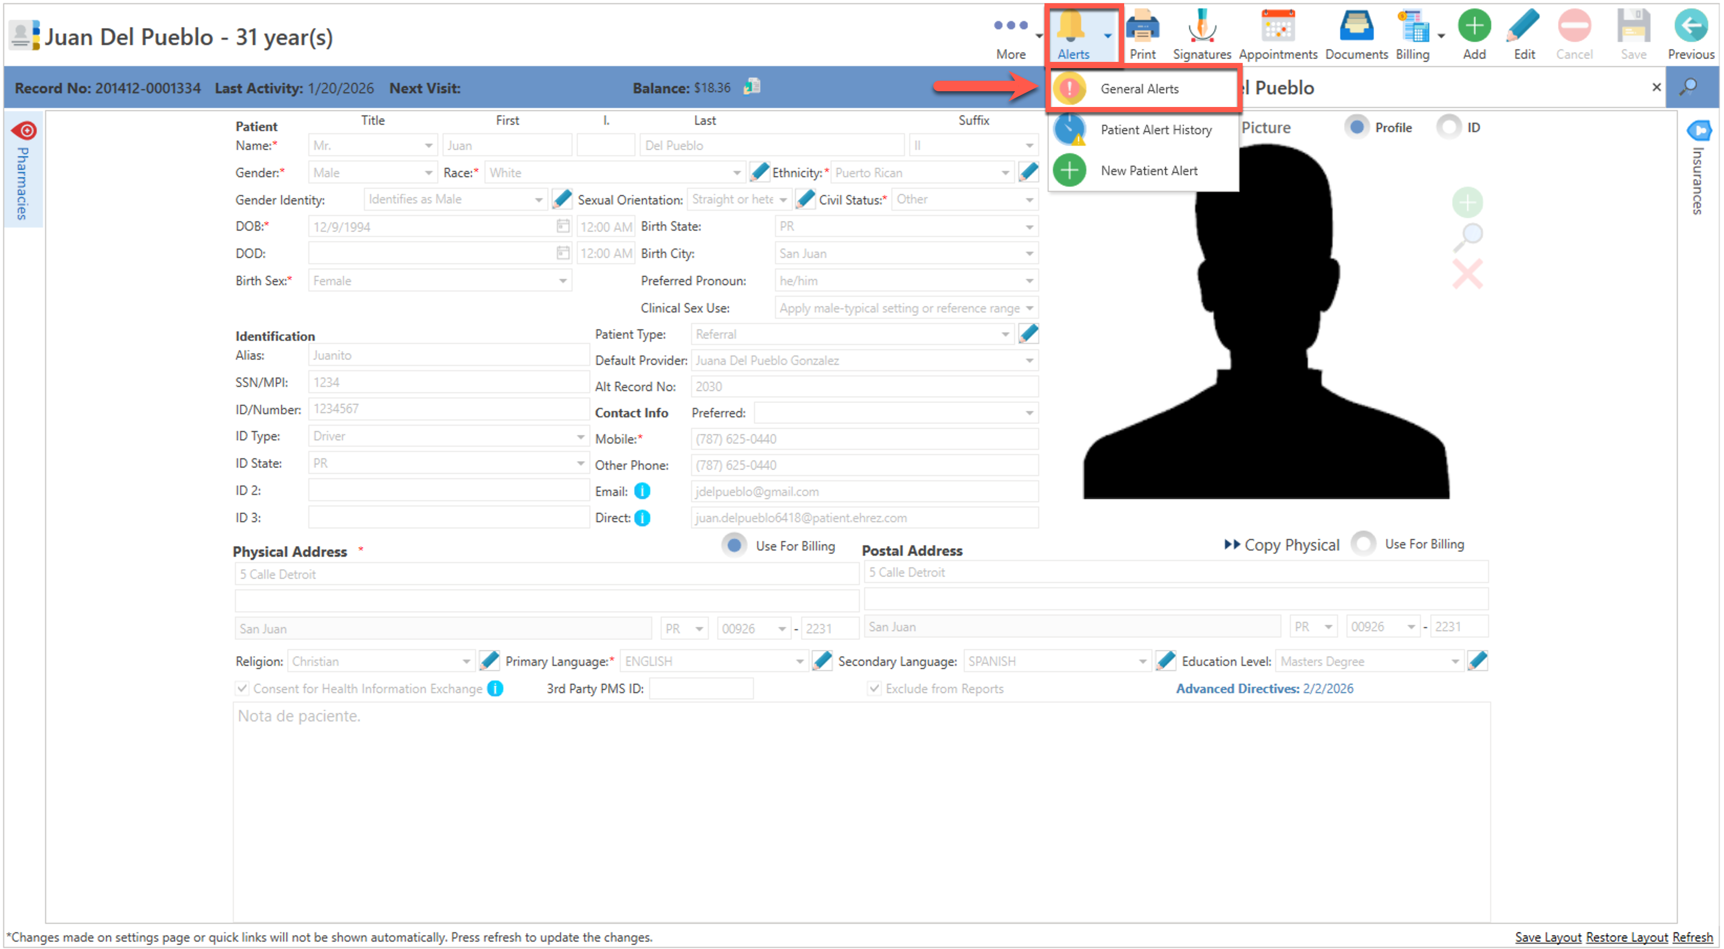Select Use For Billing under Postal Address

(1363, 544)
